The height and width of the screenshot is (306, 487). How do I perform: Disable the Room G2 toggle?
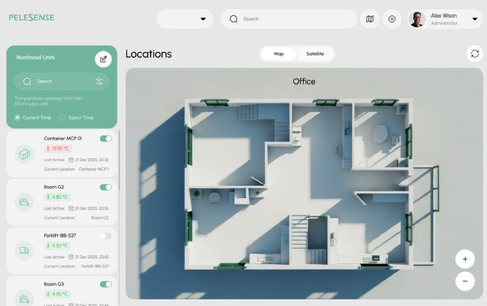pos(106,187)
